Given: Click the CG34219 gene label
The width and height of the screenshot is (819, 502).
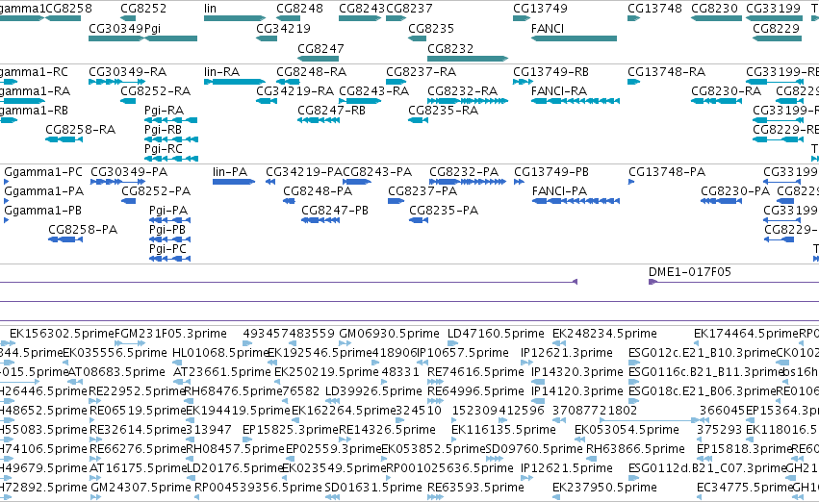Looking at the screenshot, I should 283,28.
